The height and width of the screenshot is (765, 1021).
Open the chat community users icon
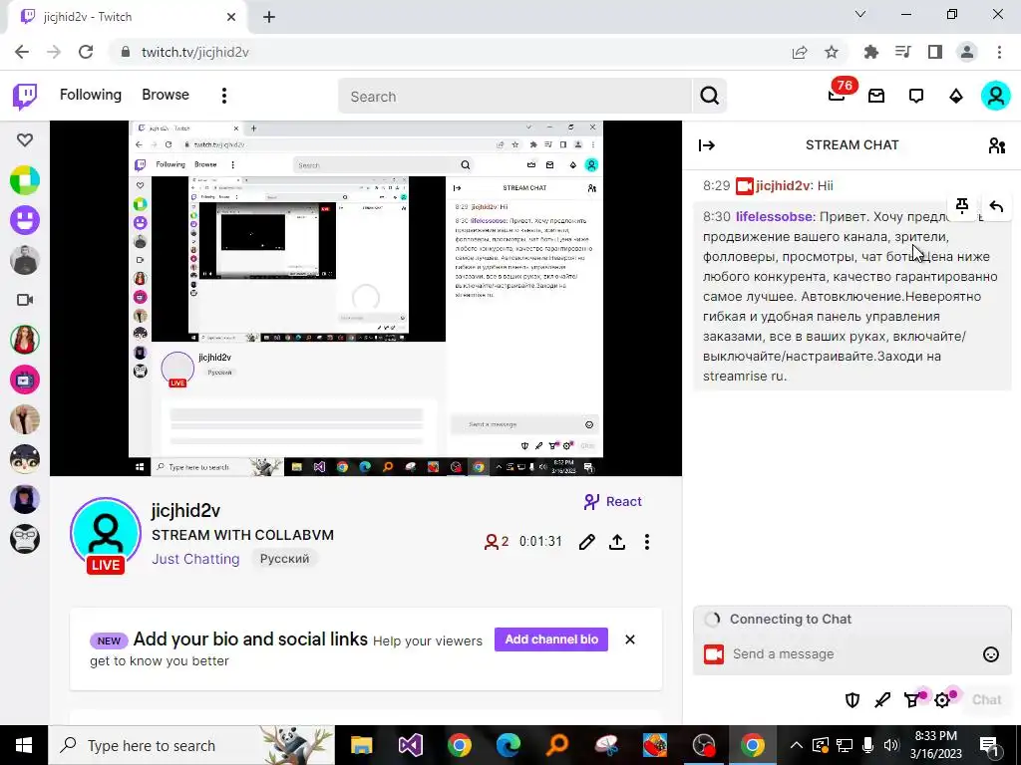click(997, 145)
